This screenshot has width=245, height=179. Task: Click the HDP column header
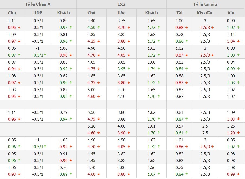38,13
